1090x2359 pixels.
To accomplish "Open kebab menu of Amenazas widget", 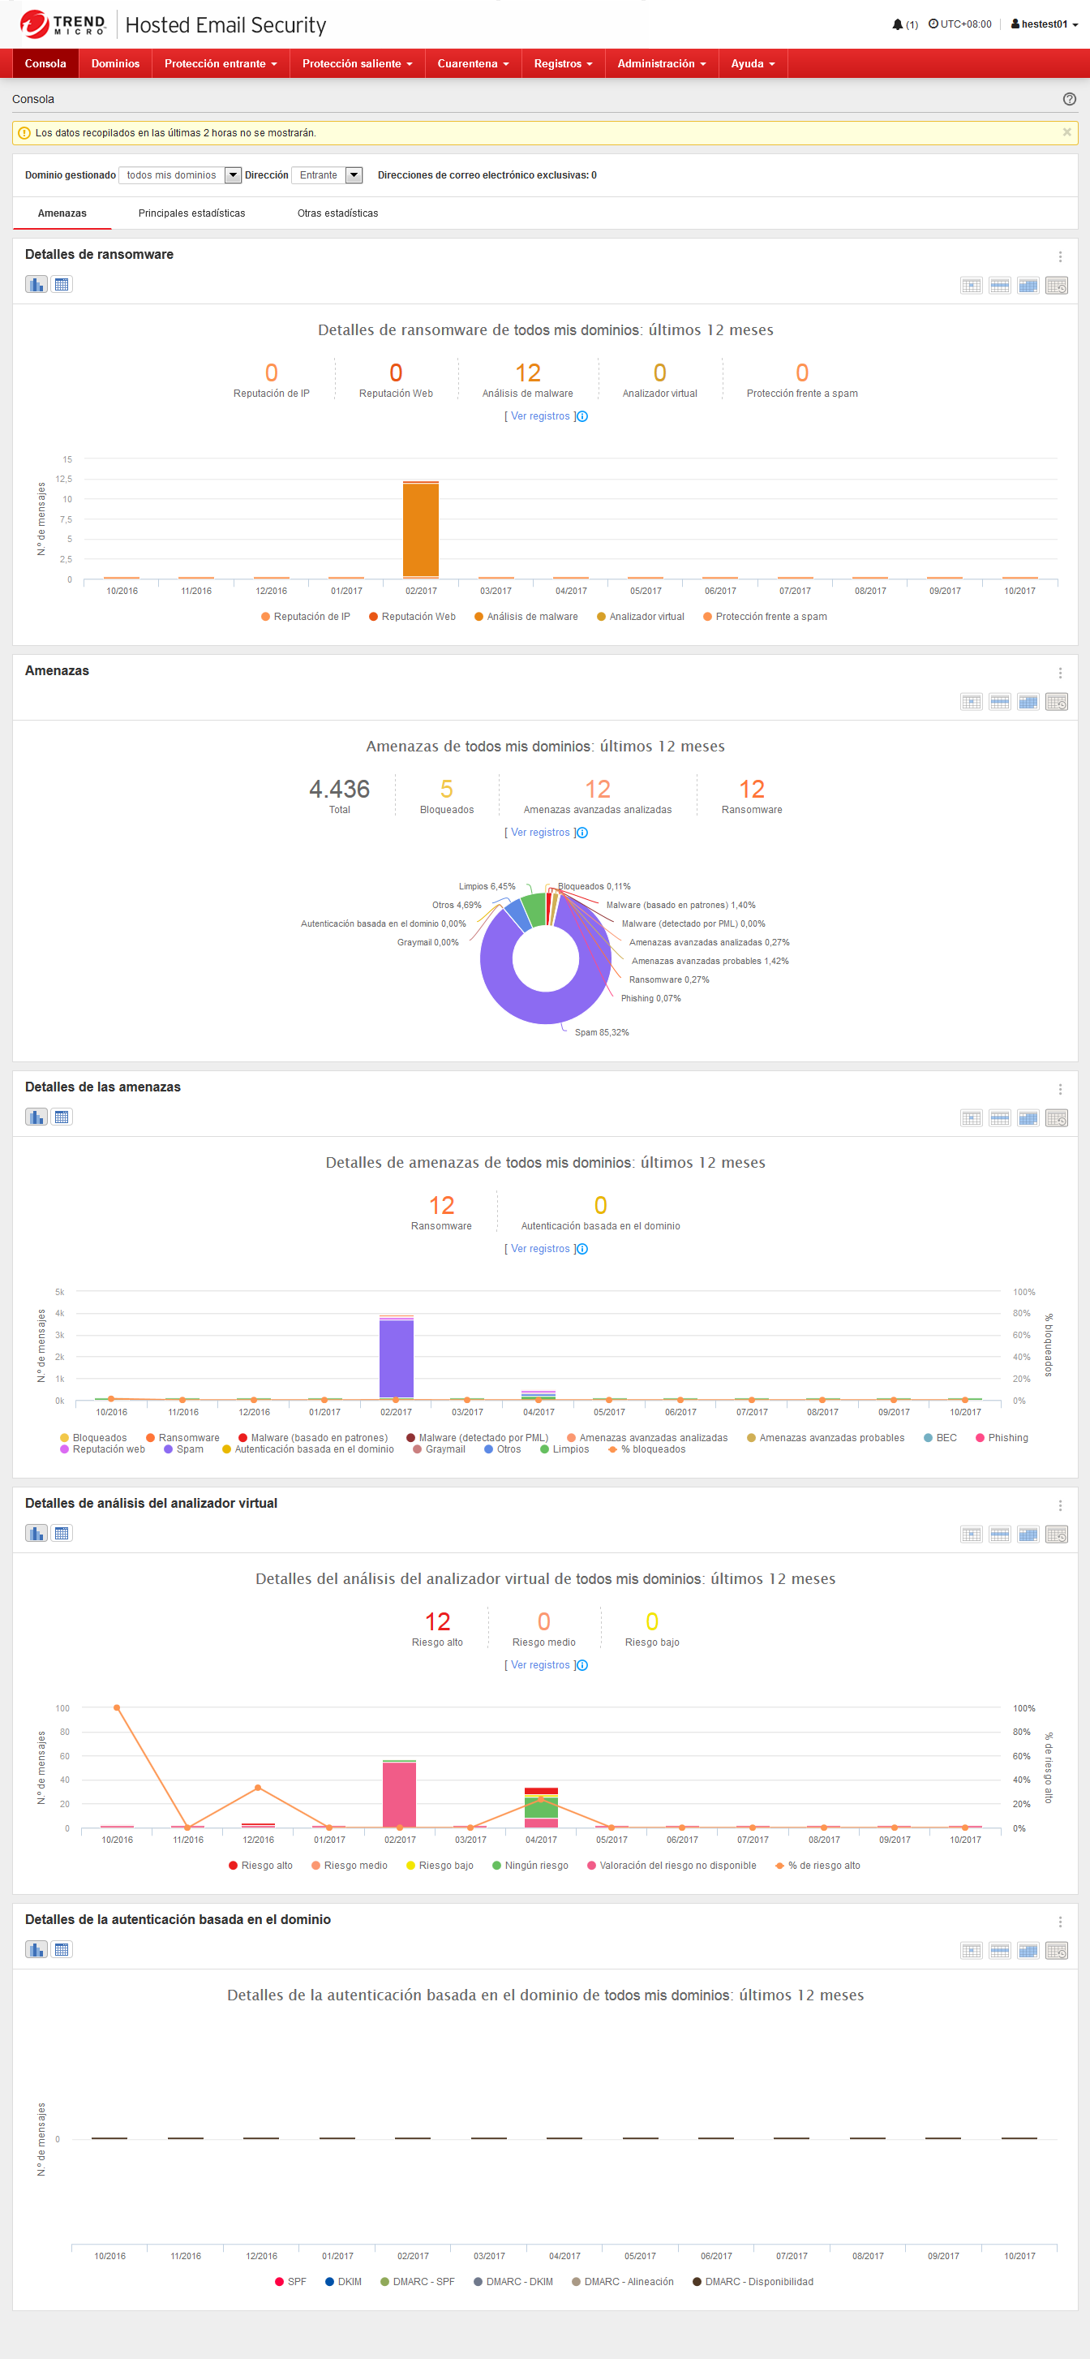I will pos(1060,673).
